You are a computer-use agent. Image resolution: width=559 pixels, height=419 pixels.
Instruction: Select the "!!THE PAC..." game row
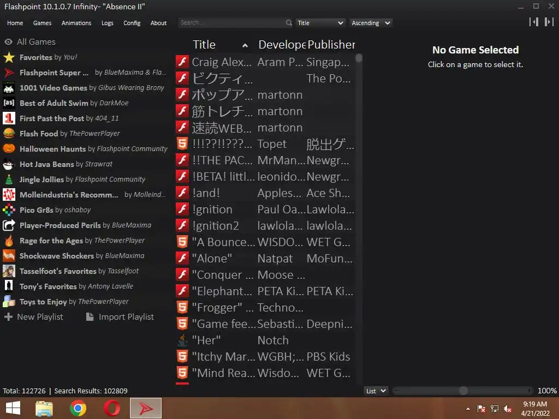coord(265,160)
